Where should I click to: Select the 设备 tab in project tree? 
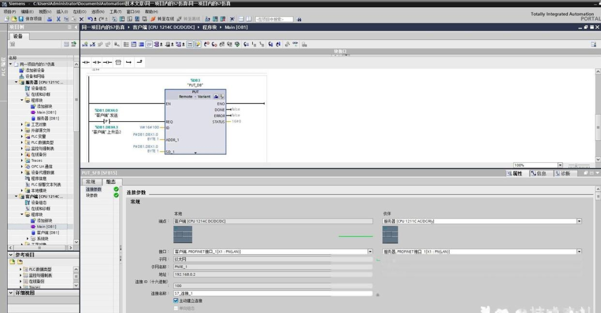18,36
